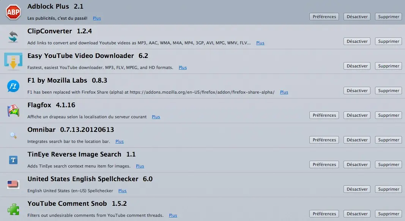Open the Plus link for Adblock Plus

coord(96,18)
